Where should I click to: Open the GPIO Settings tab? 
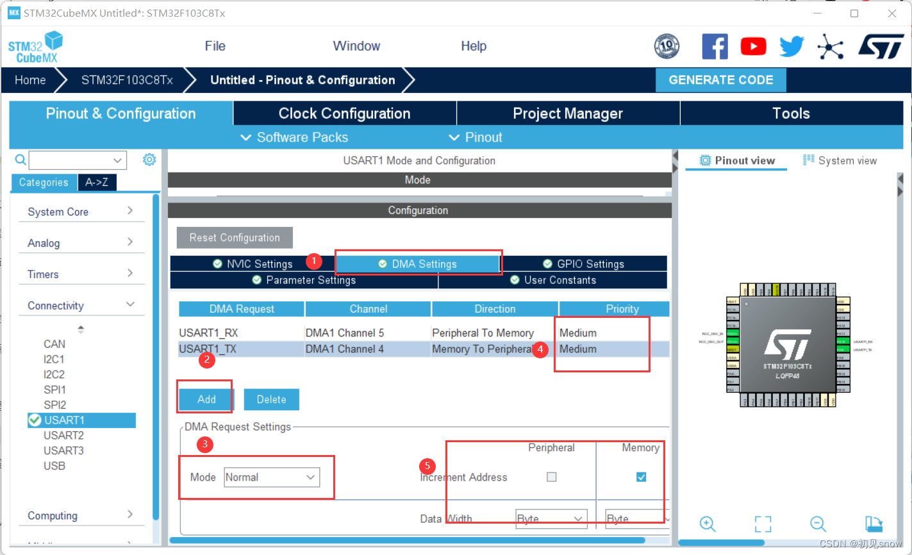(584, 264)
